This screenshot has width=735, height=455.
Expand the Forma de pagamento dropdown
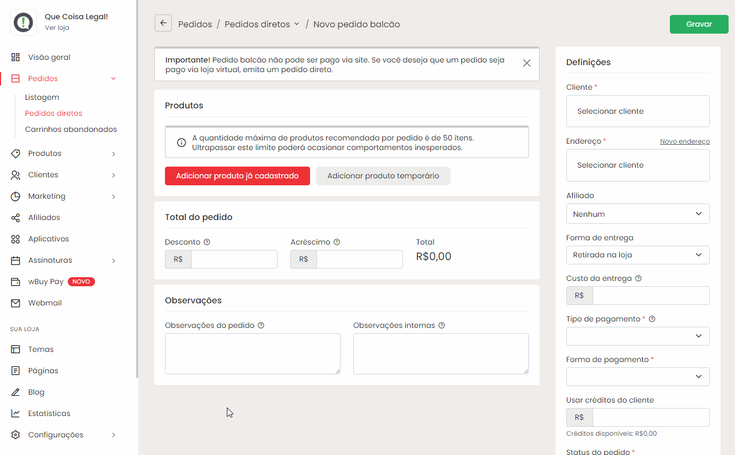coord(637,376)
